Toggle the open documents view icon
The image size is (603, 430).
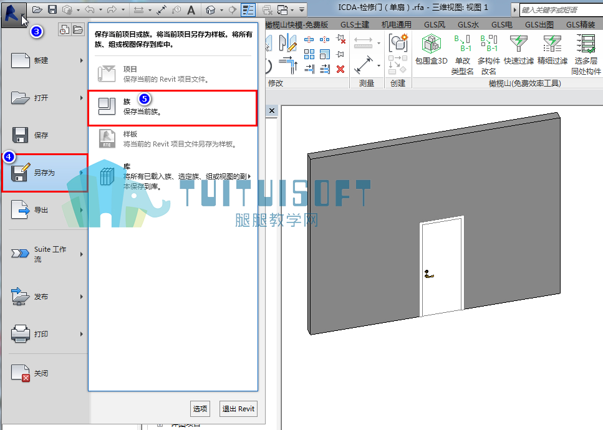pos(78,29)
